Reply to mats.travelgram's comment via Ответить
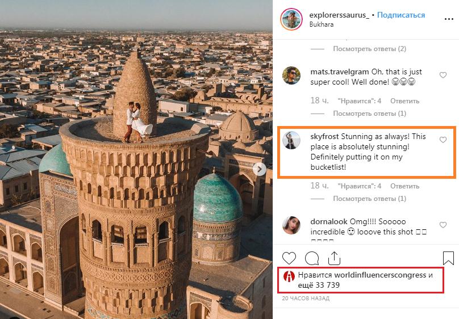459x319 pixels. 404,101
